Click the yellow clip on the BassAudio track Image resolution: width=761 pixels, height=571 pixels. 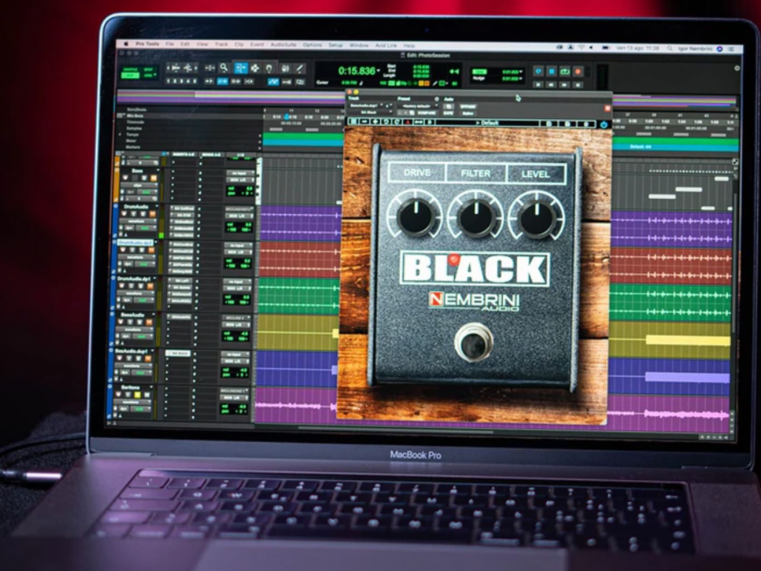pos(688,340)
